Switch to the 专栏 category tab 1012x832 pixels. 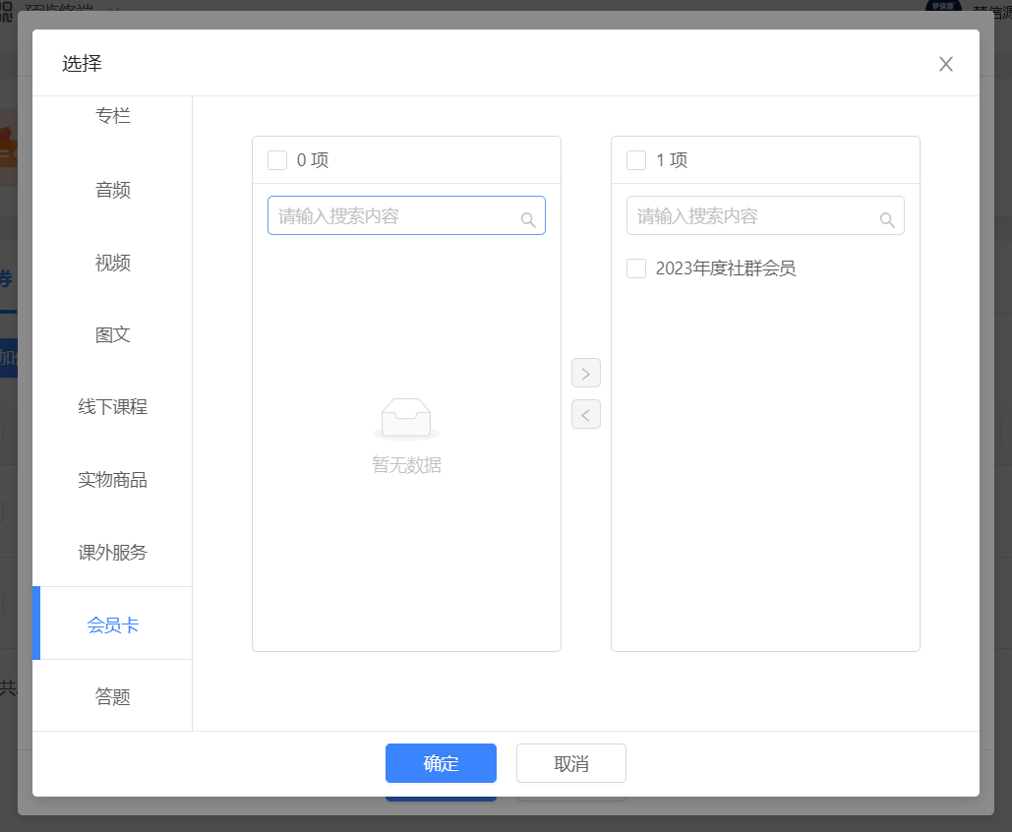(113, 116)
